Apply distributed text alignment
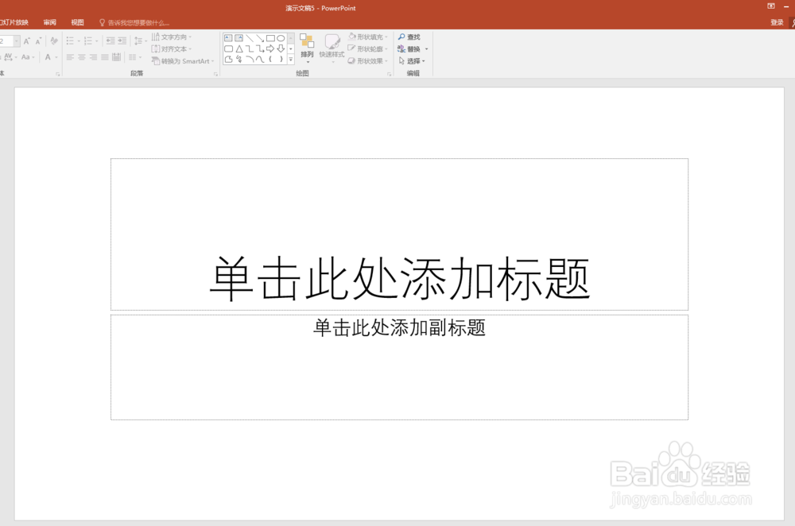Viewport: 795px width, 526px height. [117, 57]
